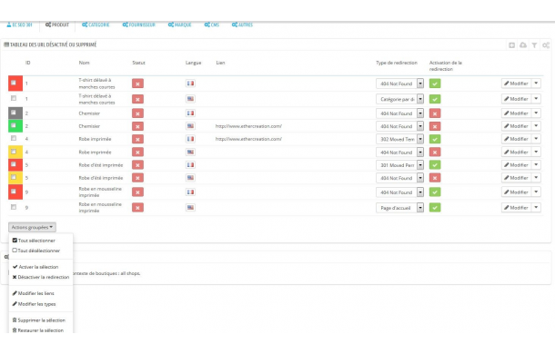
Task: Choose Tout désélectionner in bulk menu
Action: click(36, 251)
